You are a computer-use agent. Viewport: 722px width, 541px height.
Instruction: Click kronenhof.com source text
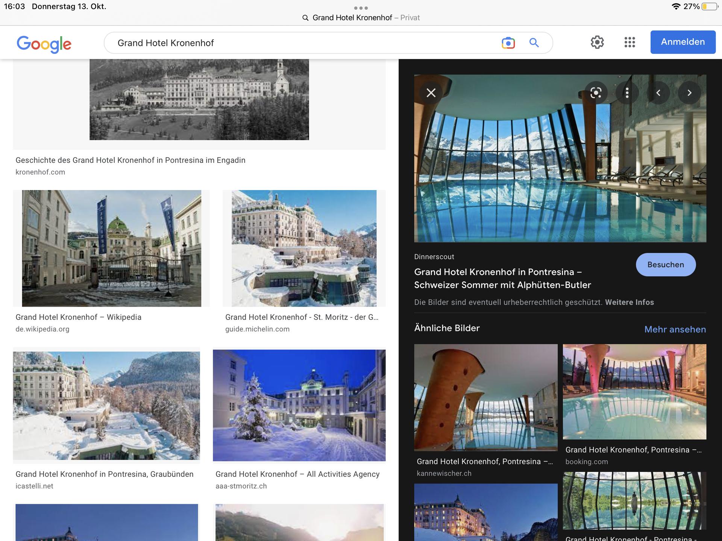(40, 172)
